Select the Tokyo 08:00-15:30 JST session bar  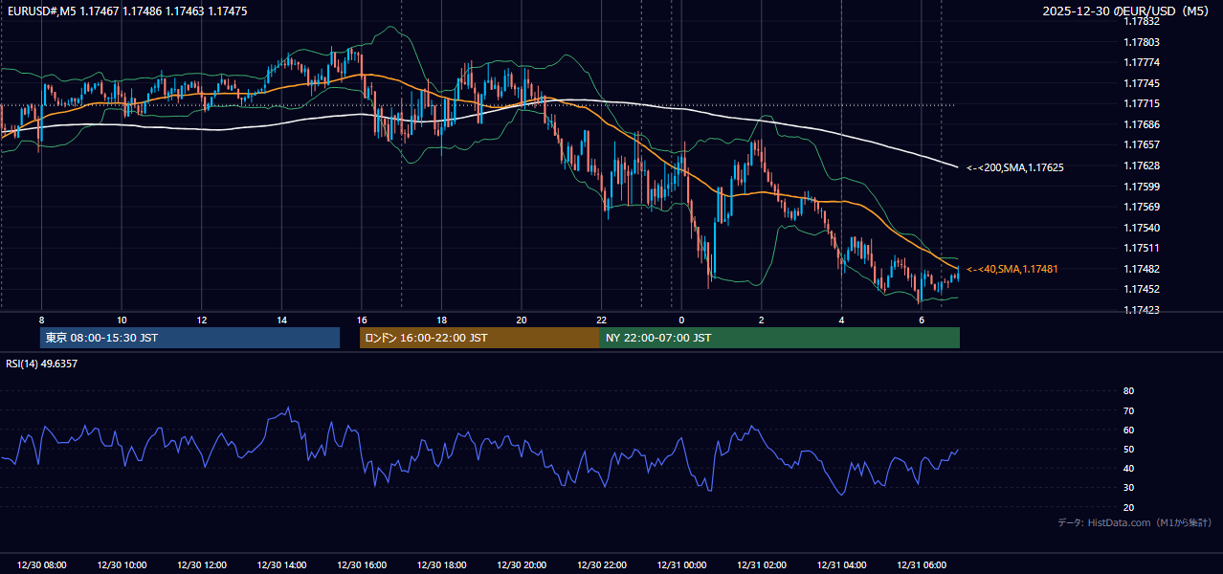pos(189,338)
